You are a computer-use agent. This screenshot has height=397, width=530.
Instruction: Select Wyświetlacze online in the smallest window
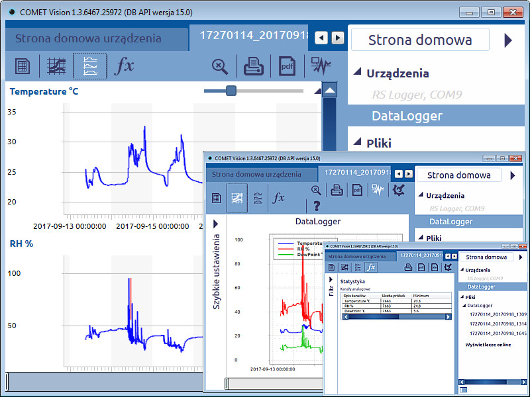[x=488, y=345]
